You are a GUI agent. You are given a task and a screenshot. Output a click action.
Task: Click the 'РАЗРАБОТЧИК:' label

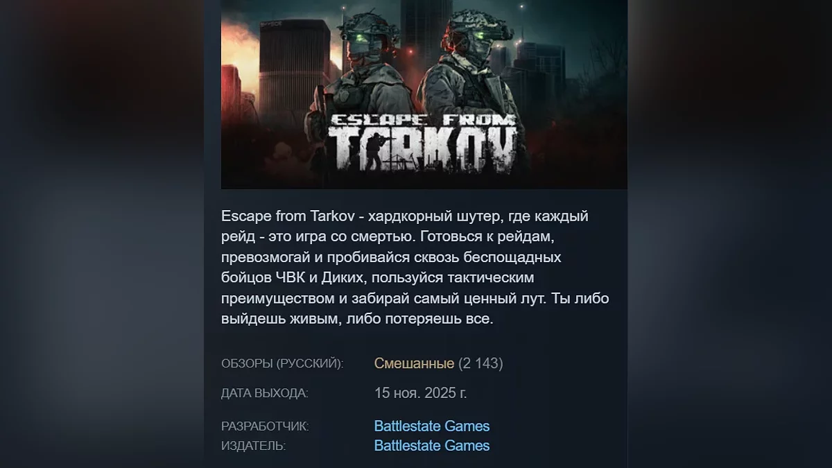click(x=265, y=426)
